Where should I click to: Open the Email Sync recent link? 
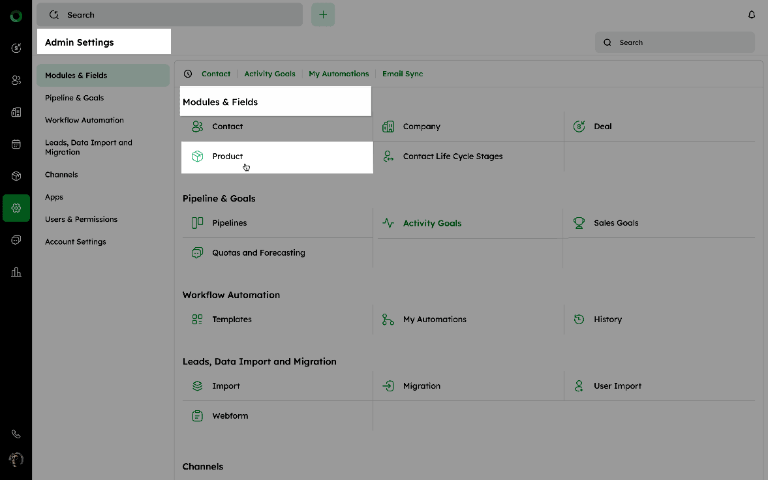402,74
